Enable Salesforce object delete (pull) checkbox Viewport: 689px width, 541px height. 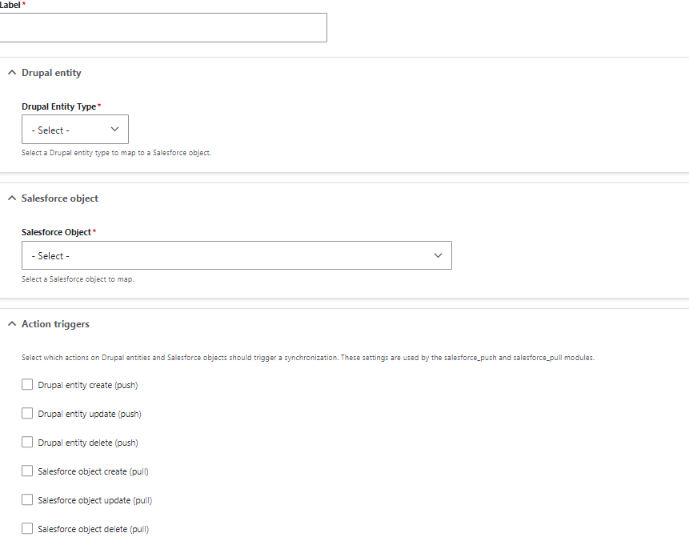27,529
